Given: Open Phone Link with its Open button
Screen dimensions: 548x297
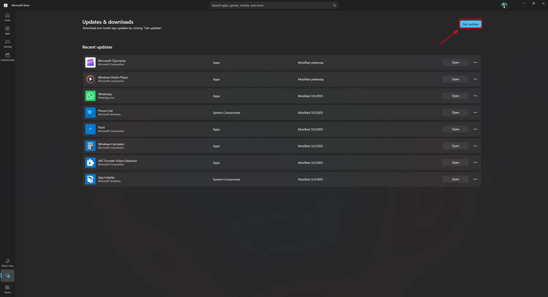Looking at the screenshot, I should 456,112.
